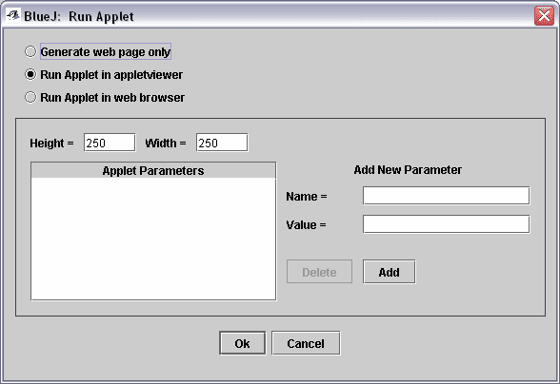
Task: Click inside the empty Applet Parameters list
Action: click(153, 239)
